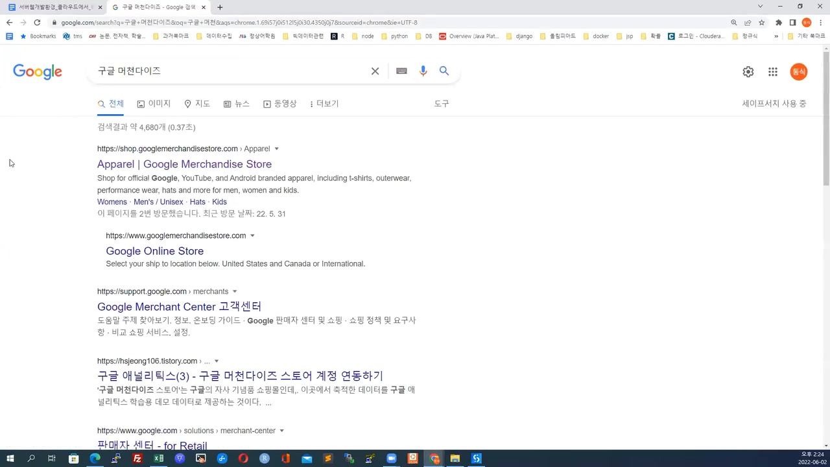The image size is (830, 467).
Task: Open quick settings gear near search results
Action: [748, 71]
